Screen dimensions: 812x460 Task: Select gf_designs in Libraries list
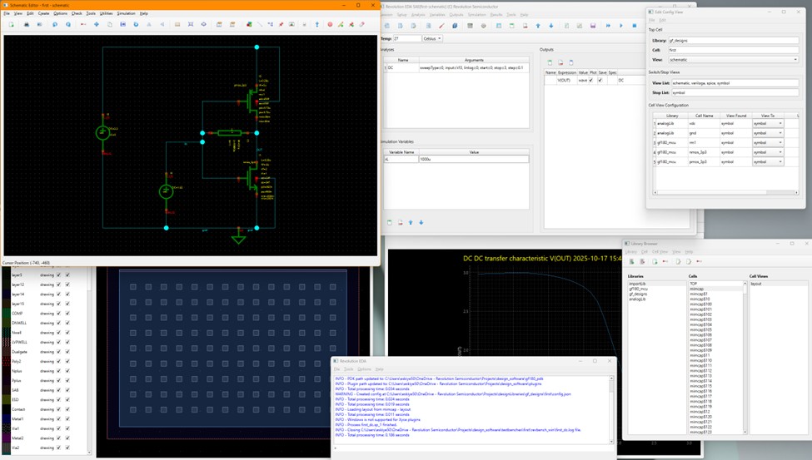[x=639, y=294]
